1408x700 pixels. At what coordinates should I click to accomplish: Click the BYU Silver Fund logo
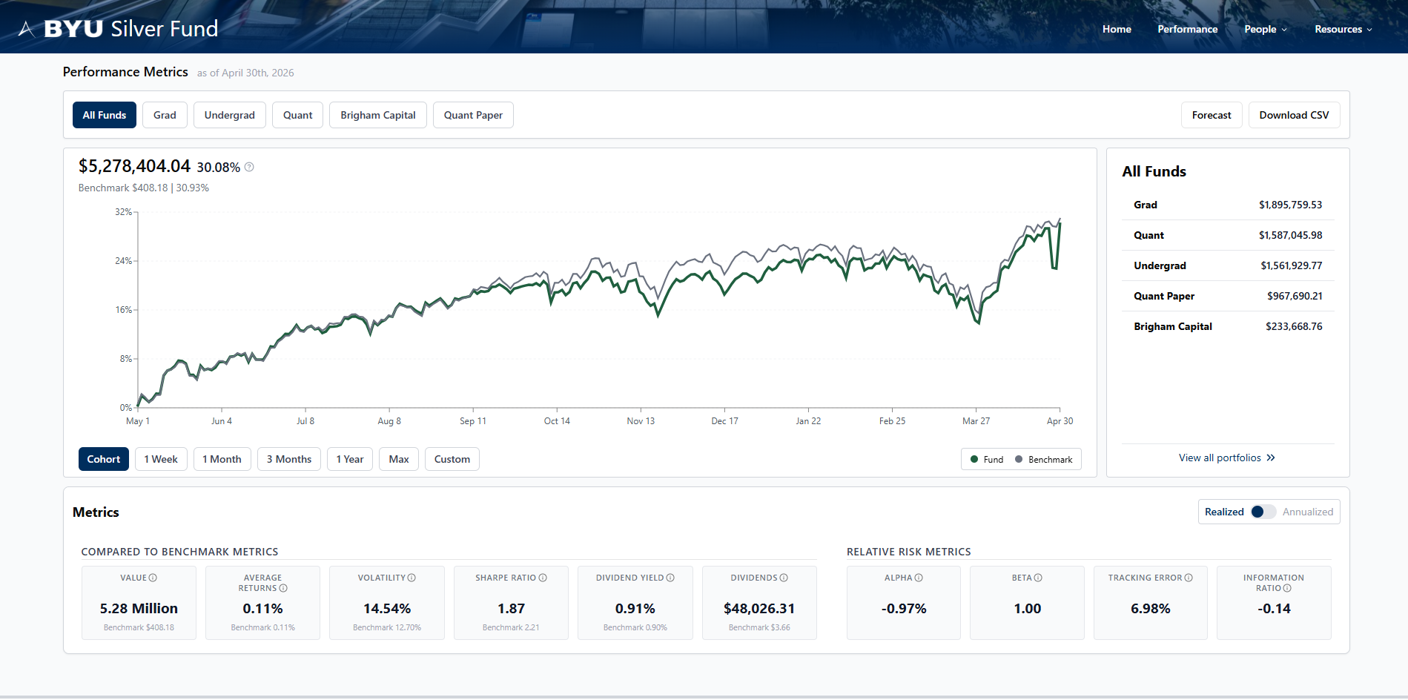pos(118,29)
